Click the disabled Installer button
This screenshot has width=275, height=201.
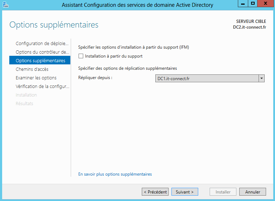[223, 192]
